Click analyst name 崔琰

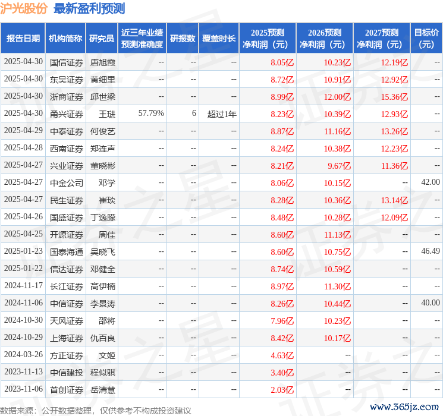pos(107,200)
